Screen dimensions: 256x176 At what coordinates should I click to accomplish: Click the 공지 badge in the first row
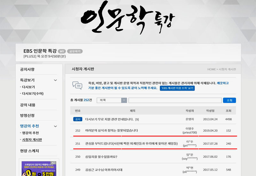click(x=77, y=119)
